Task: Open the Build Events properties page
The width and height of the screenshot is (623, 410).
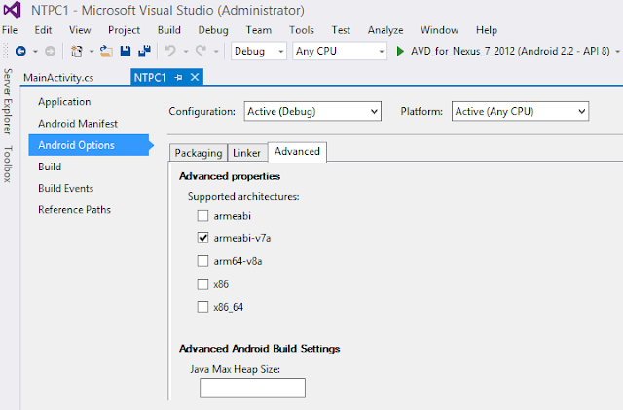Action: coord(65,188)
